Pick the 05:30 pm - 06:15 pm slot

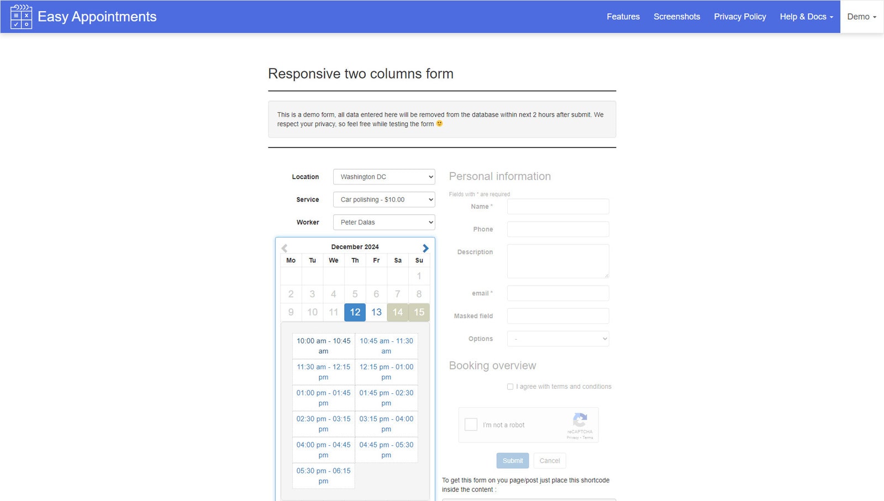pos(323,476)
